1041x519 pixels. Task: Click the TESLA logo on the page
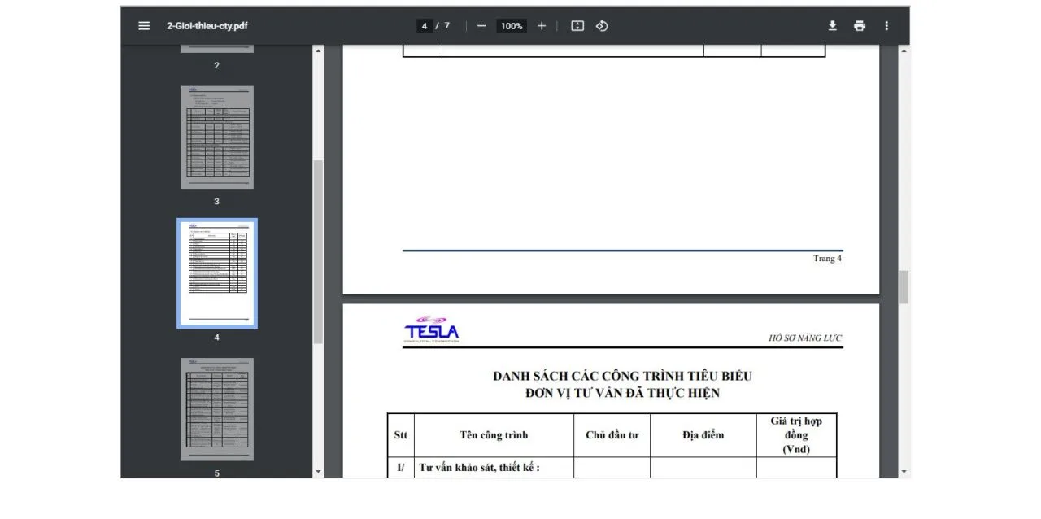pos(431,329)
